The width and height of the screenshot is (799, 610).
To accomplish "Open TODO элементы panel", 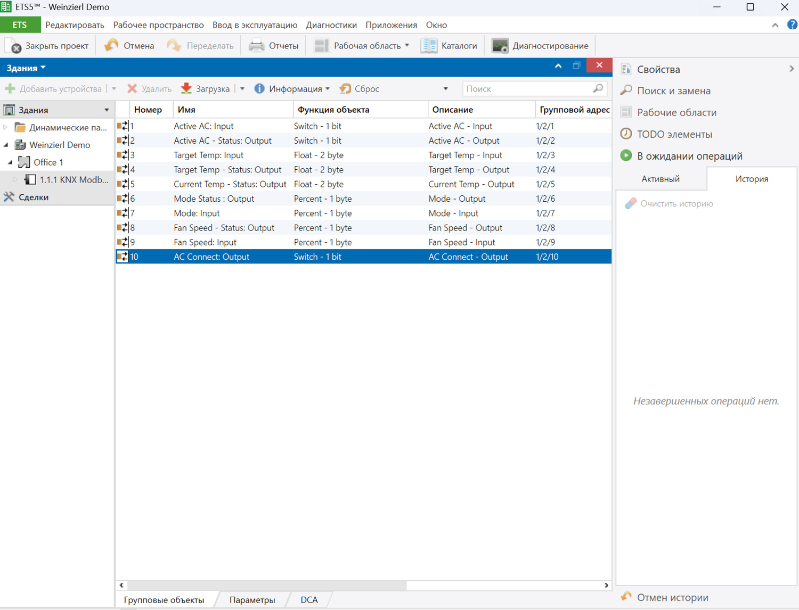I will point(674,134).
